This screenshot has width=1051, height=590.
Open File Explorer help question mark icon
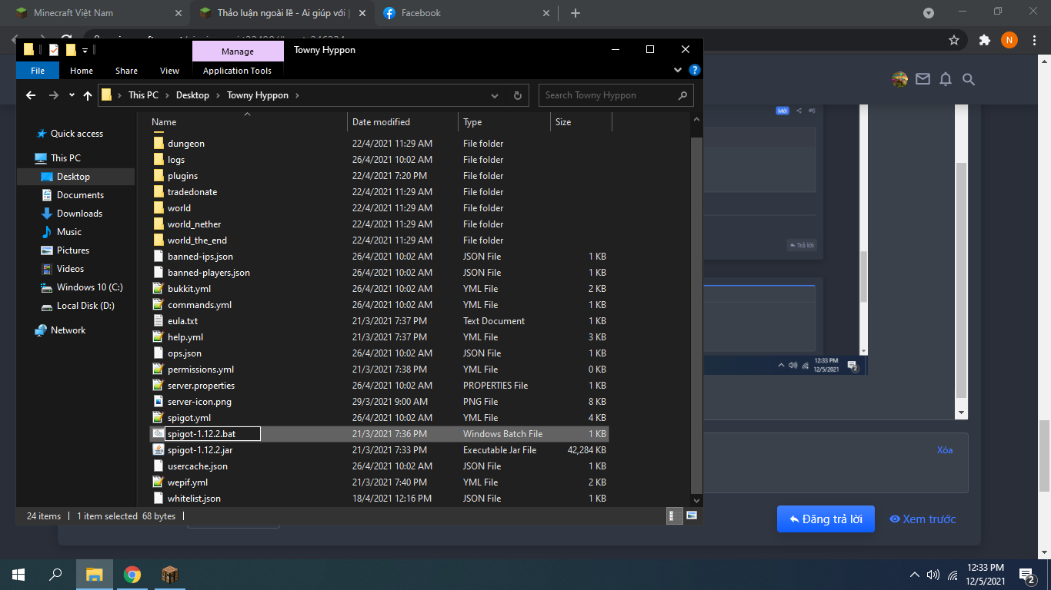click(x=694, y=70)
